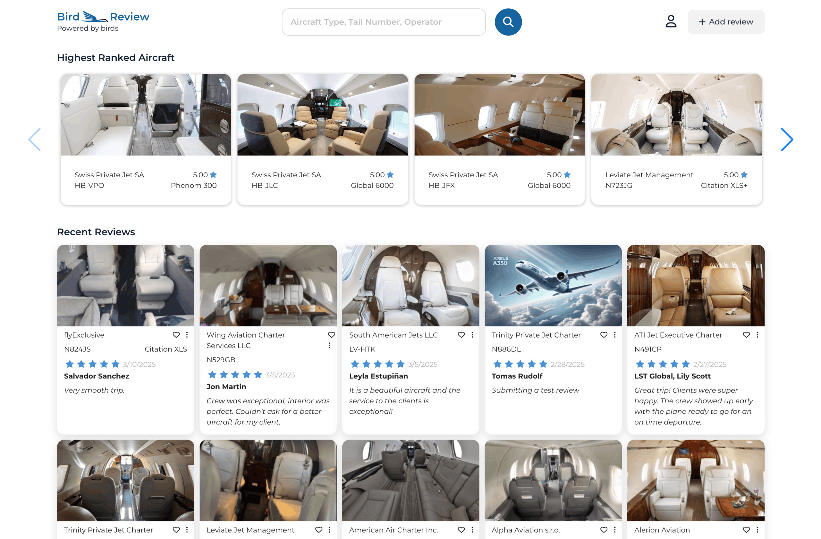
Task: Open the Alerion Aviation cabin image
Action: [x=696, y=480]
